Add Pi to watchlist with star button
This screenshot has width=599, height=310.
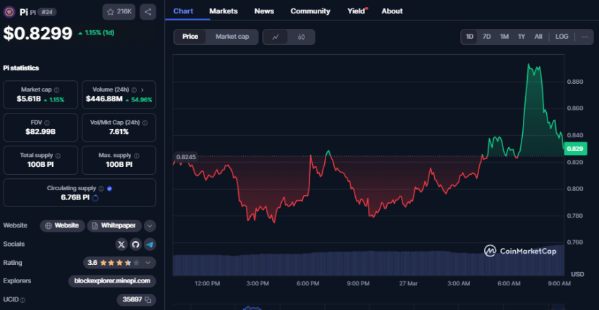[119, 11]
